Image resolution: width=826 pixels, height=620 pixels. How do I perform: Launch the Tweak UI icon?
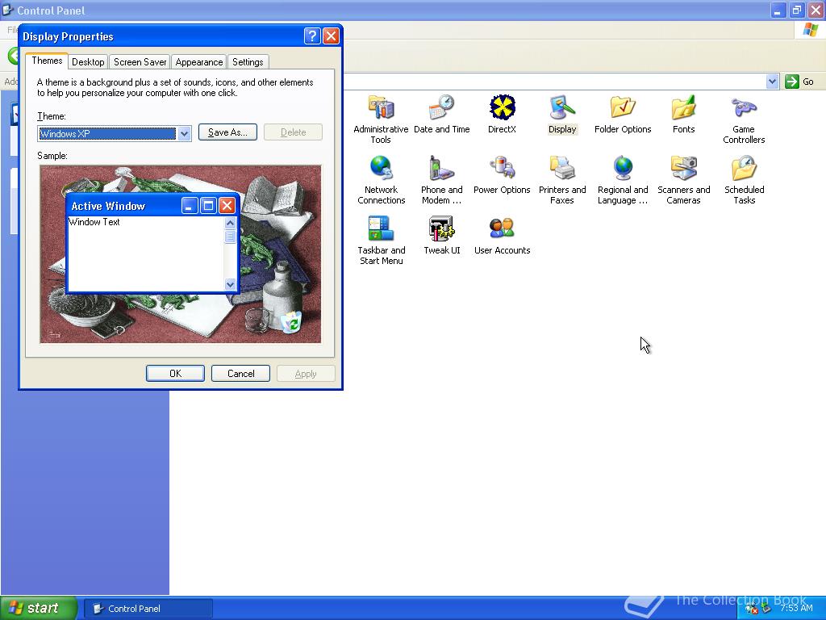[441, 235]
